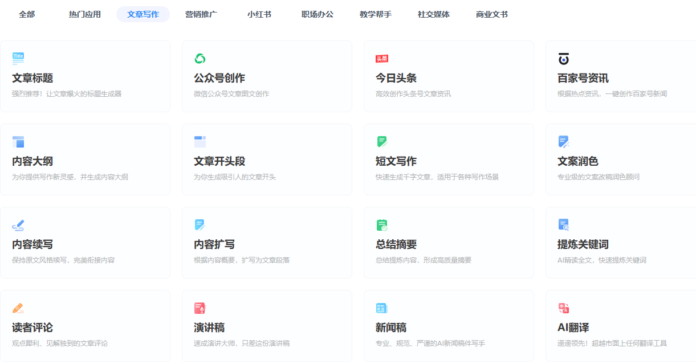Open the 热门应用 tab
The width and height of the screenshot is (696, 364).
click(85, 14)
